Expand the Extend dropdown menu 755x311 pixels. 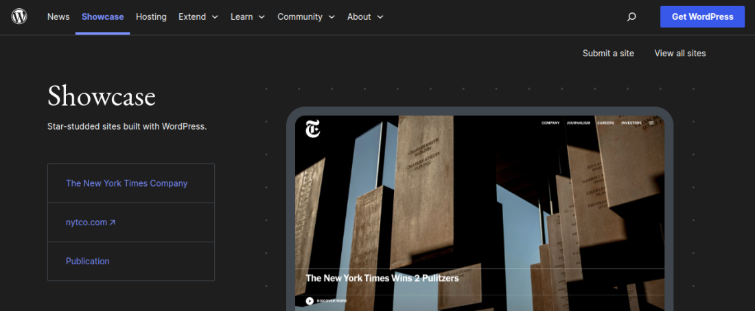tap(198, 17)
